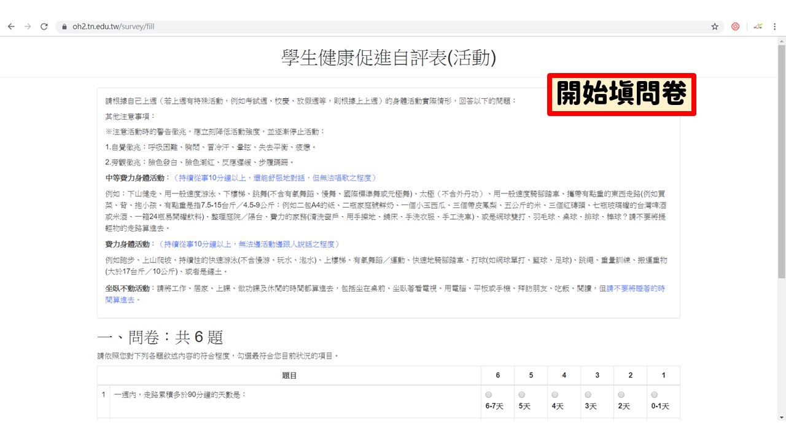This screenshot has height=442, width=786.
Task: Click the column header 4
Action: pos(564,375)
